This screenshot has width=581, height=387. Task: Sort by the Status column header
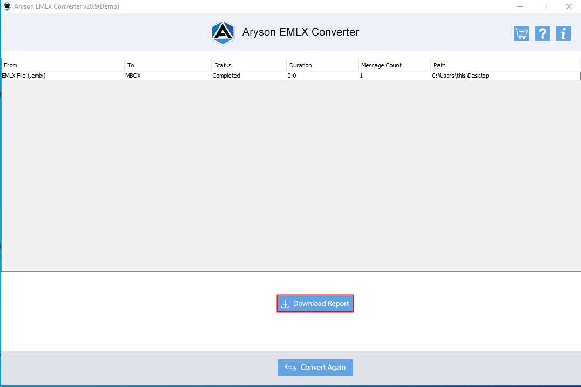click(249, 65)
